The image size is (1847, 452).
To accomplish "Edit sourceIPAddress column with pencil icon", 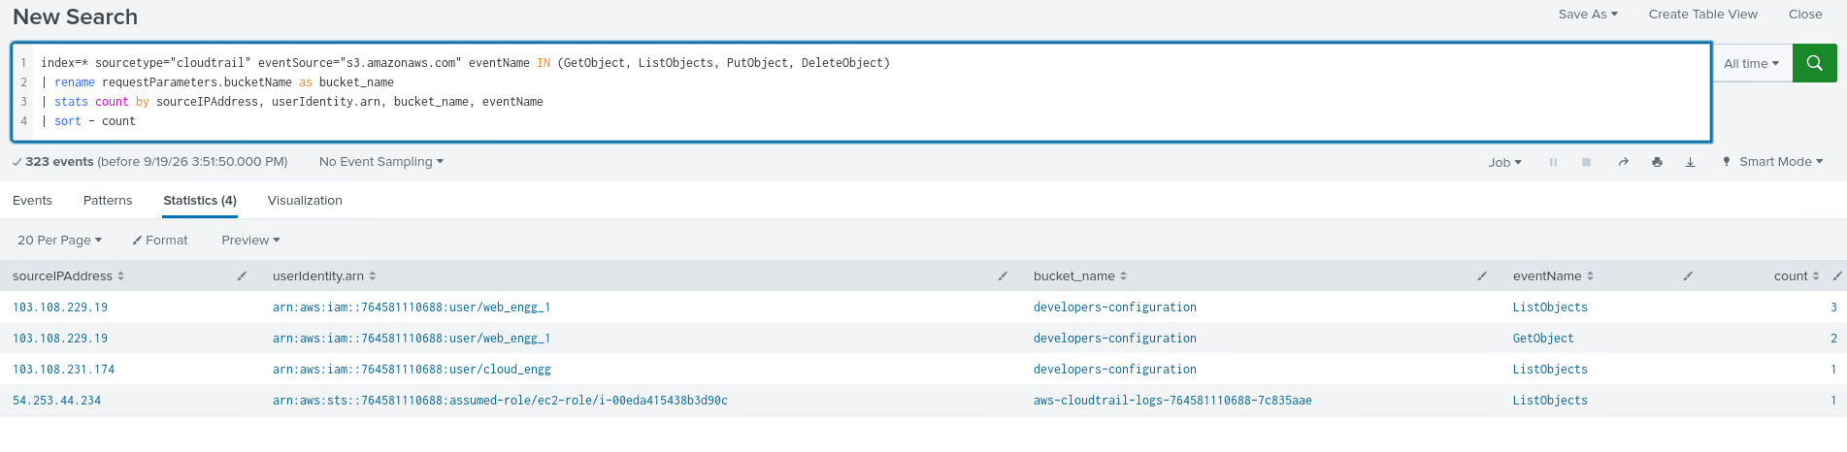I will pos(242,276).
